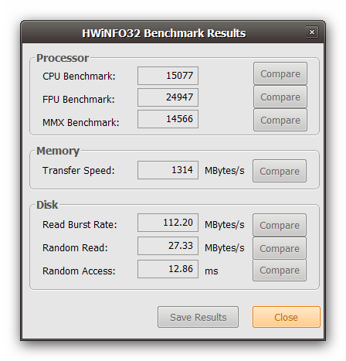Compare the Random Access time
346x361 pixels.
click(x=280, y=270)
